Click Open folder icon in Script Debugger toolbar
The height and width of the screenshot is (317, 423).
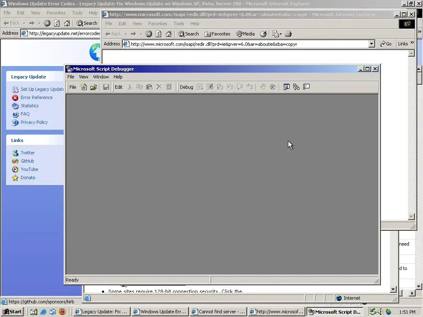coord(94,87)
